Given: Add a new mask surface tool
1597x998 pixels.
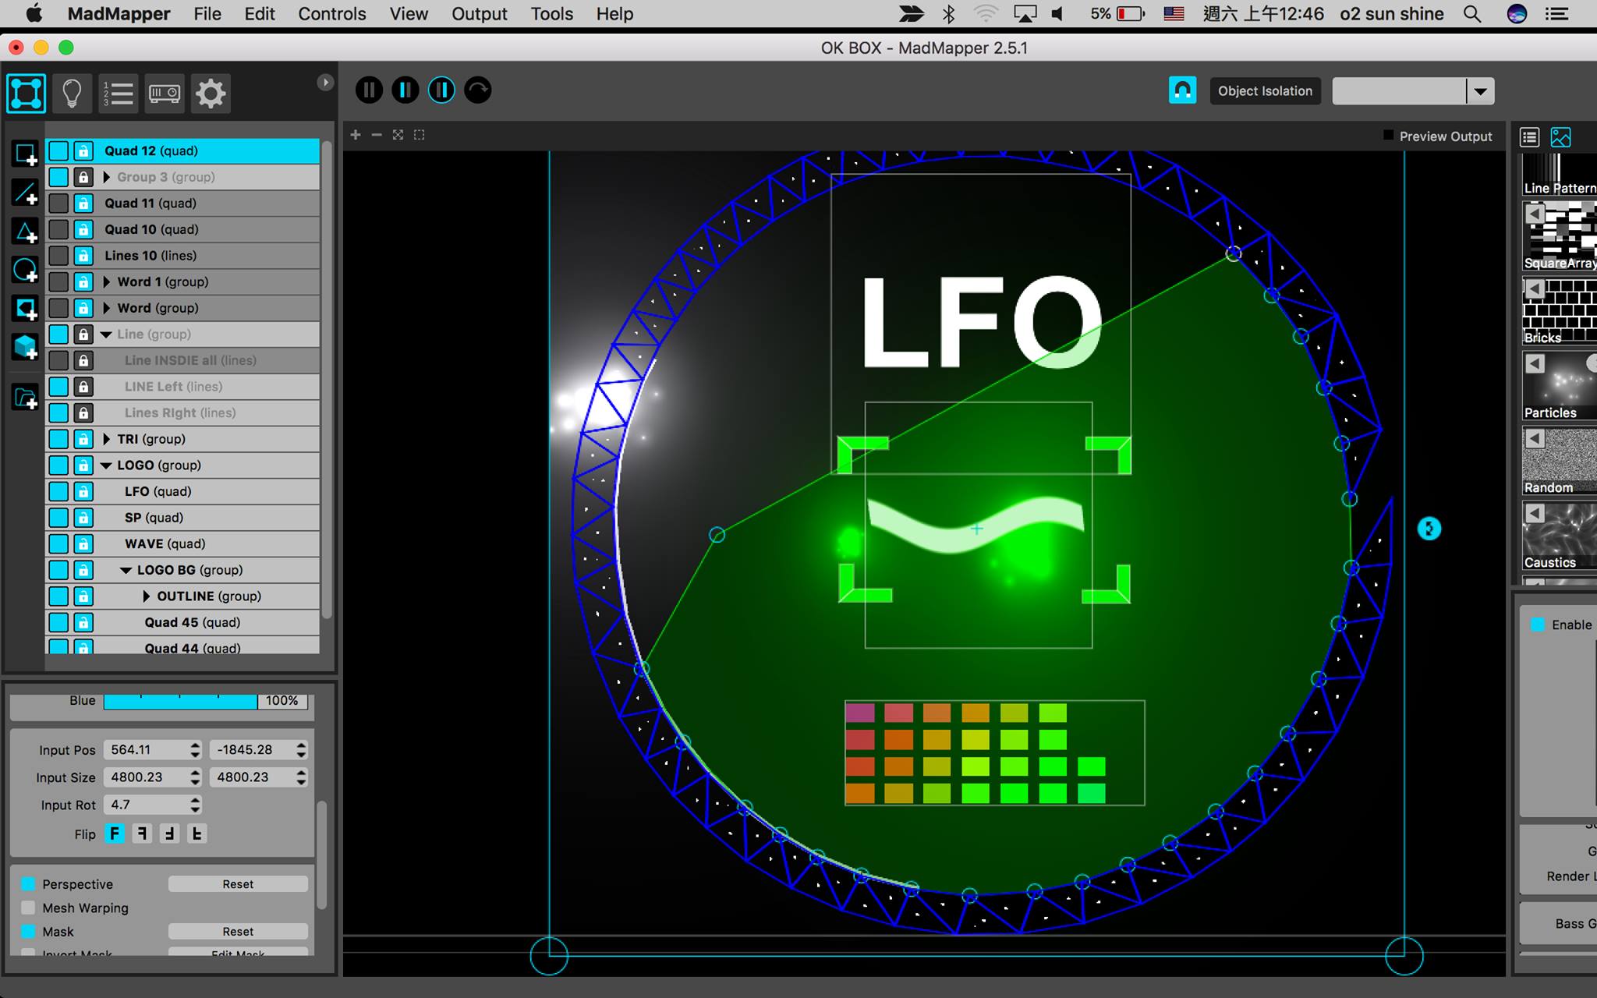Looking at the screenshot, I should click(x=25, y=308).
